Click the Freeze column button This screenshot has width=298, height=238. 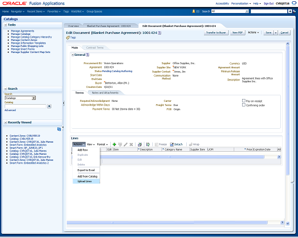tap(161, 145)
